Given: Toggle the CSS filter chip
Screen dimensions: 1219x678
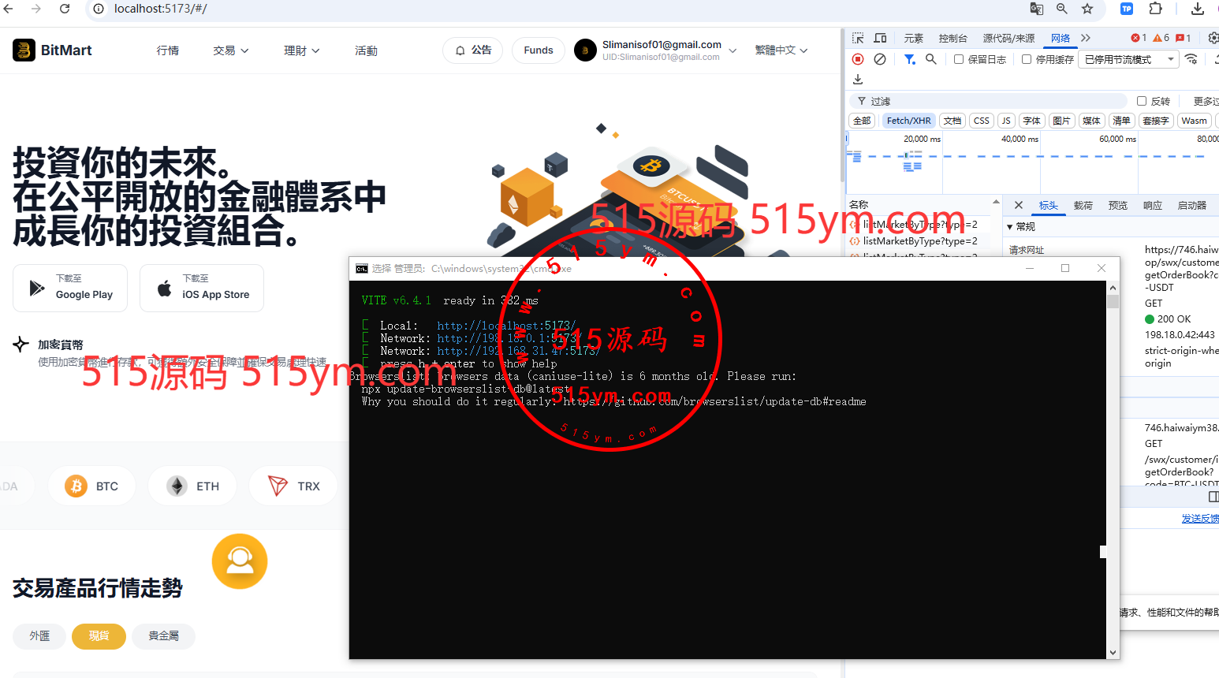Looking at the screenshot, I should coord(982,121).
